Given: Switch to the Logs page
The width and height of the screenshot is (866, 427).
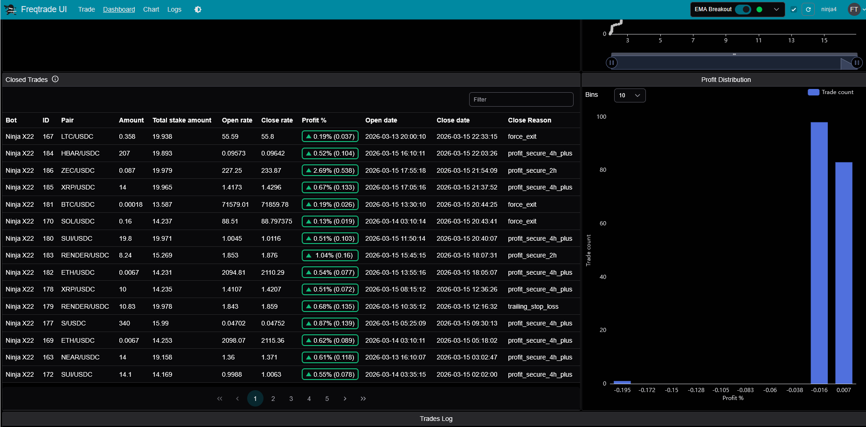Looking at the screenshot, I should pyautogui.click(x=174, y=9).
